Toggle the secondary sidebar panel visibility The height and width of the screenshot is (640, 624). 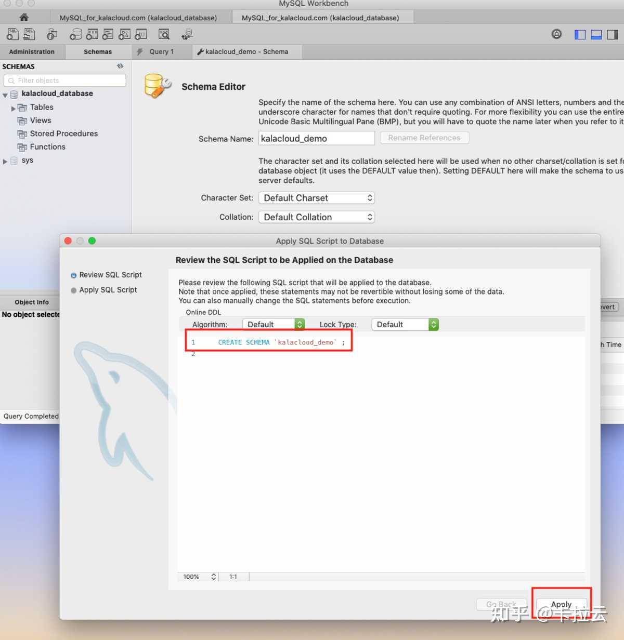click(x=612, y=34)
